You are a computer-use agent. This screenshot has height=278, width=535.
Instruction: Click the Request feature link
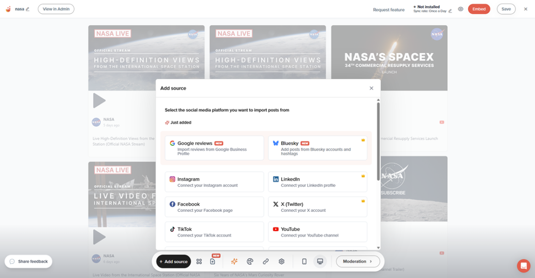pyautogui.click(x=389, y=10)
